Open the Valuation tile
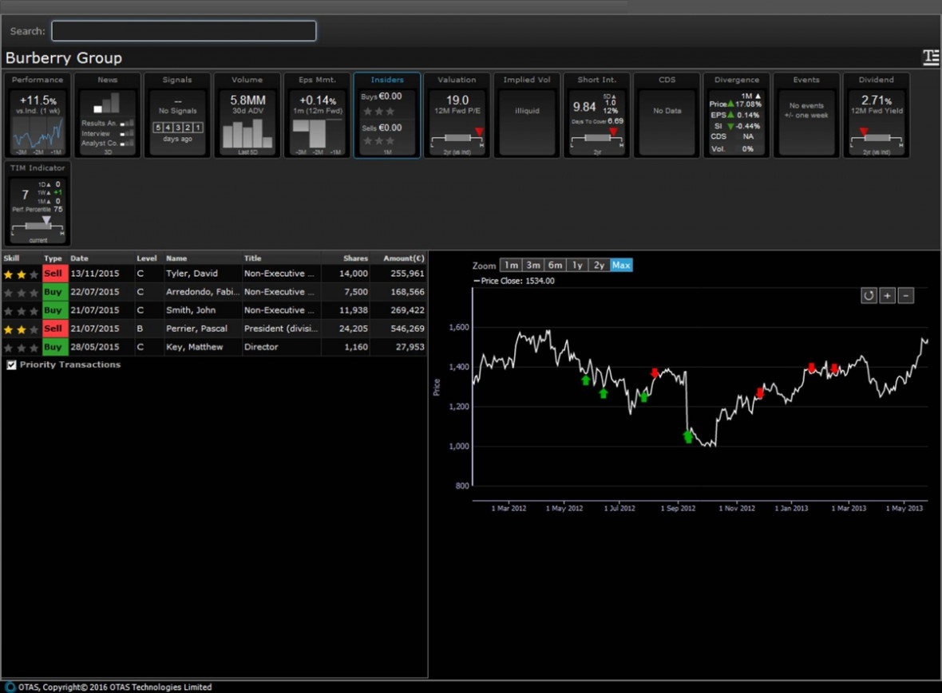The image size is (942, 693). coord(457,115)
